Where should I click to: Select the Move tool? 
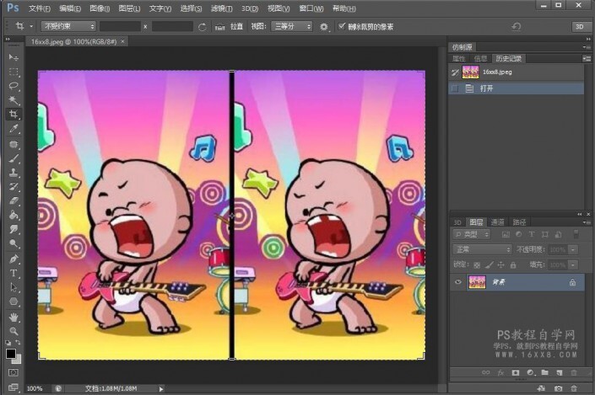pos(14,56)
